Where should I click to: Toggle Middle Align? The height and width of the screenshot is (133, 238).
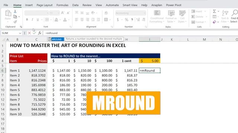point(82,13)
